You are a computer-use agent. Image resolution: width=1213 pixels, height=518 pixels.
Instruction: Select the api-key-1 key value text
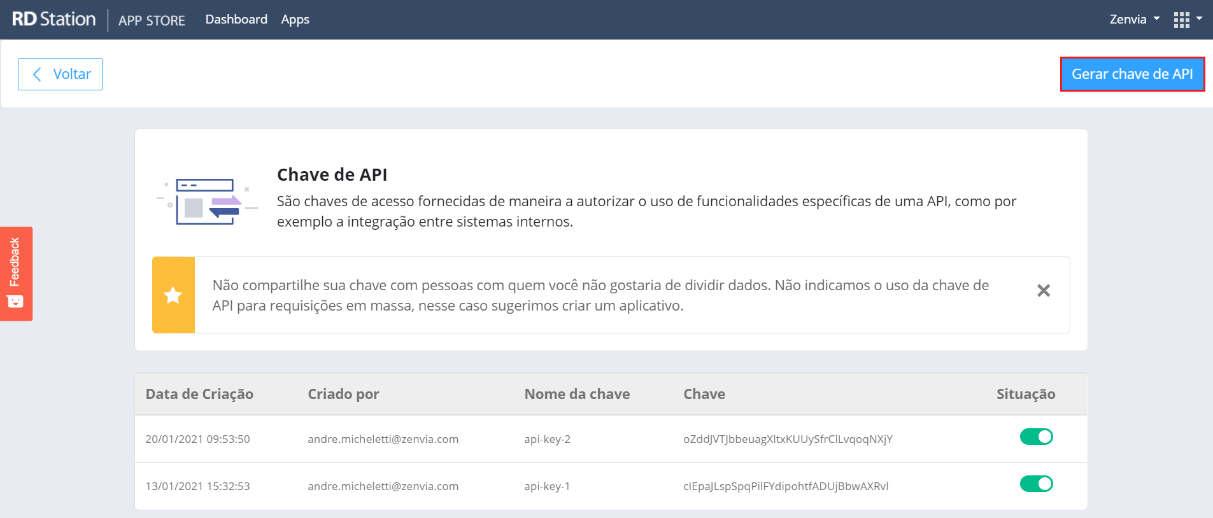click(786, 486)
